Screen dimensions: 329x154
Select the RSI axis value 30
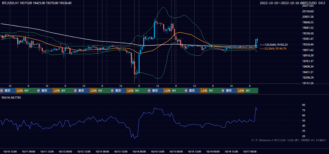[304, 131]
